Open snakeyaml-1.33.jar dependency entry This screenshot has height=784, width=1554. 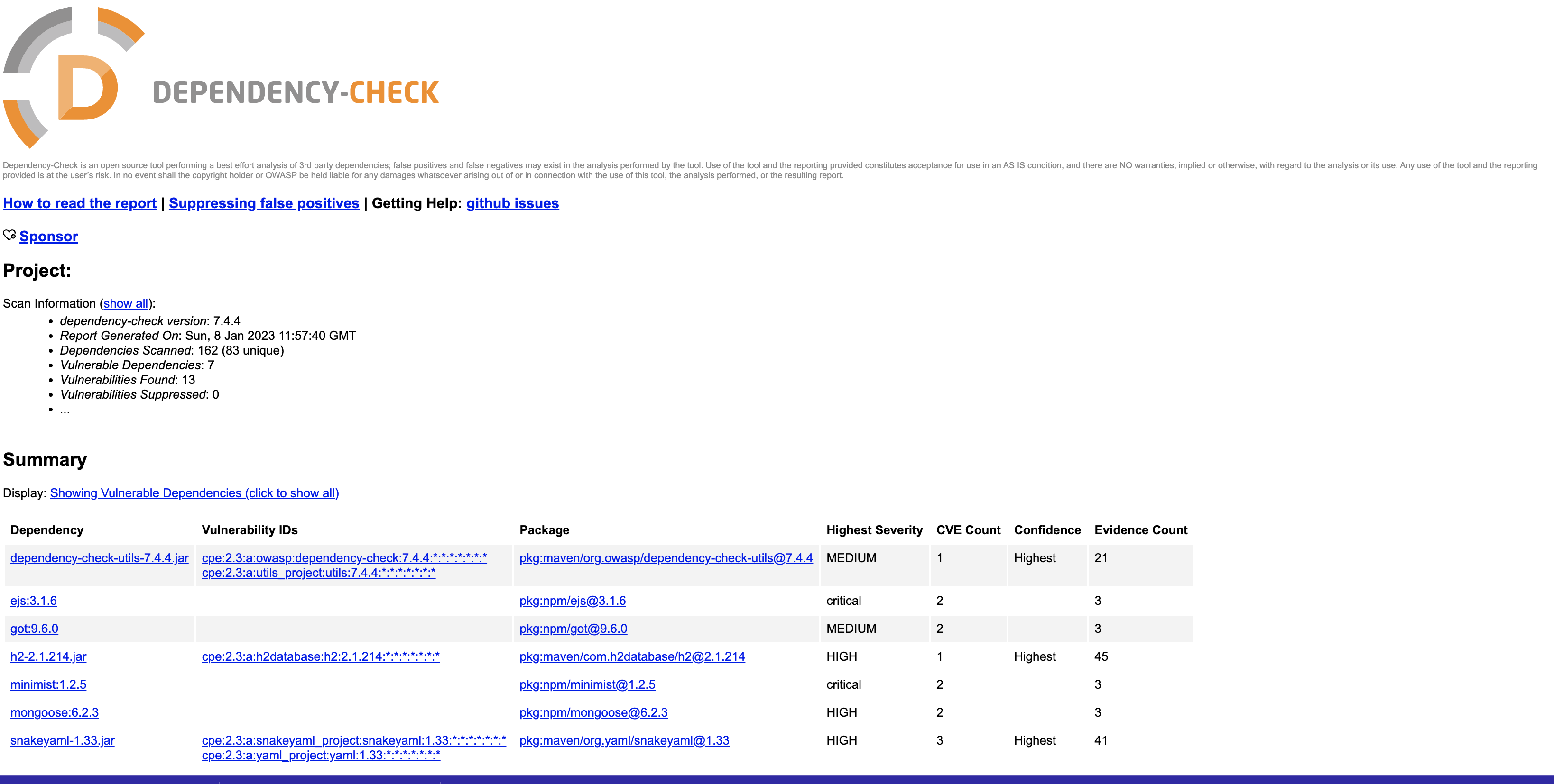(x=62, y=740)
